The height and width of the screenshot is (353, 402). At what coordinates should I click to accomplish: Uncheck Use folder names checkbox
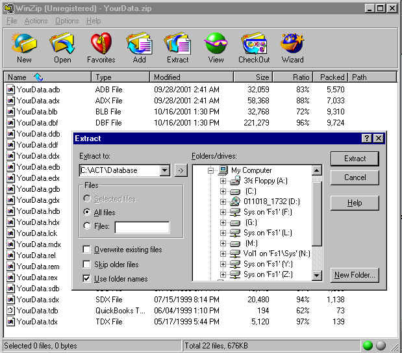[x=86, y=278]
